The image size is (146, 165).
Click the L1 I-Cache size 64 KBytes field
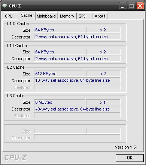click(60, 52)
